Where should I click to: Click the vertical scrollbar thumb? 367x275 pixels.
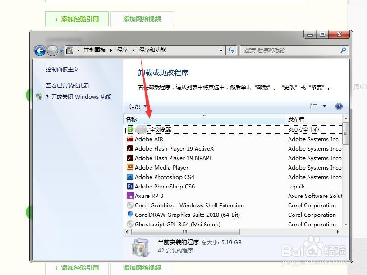tap(346, 133)
